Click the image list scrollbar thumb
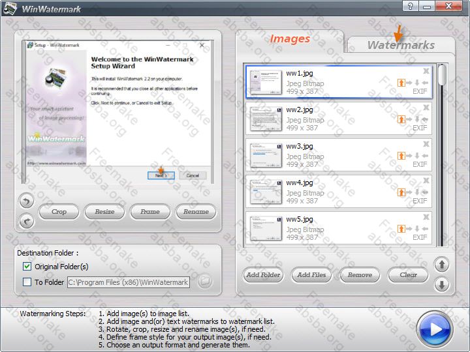 [x=442, y=75]
